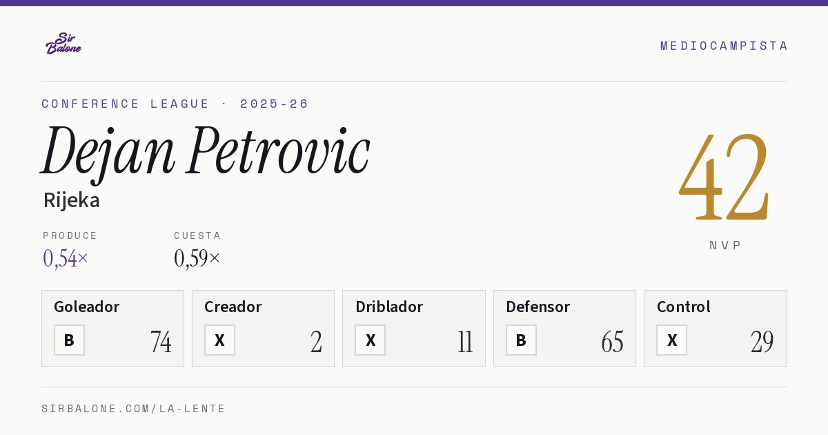Image resolution: width=828 pixels, height=435 pixels.
Task: Click the gold 42 NVP score
Action: click(724, 176)
